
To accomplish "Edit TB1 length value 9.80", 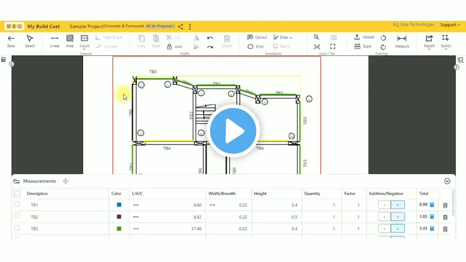I will [x=197, y=205].
